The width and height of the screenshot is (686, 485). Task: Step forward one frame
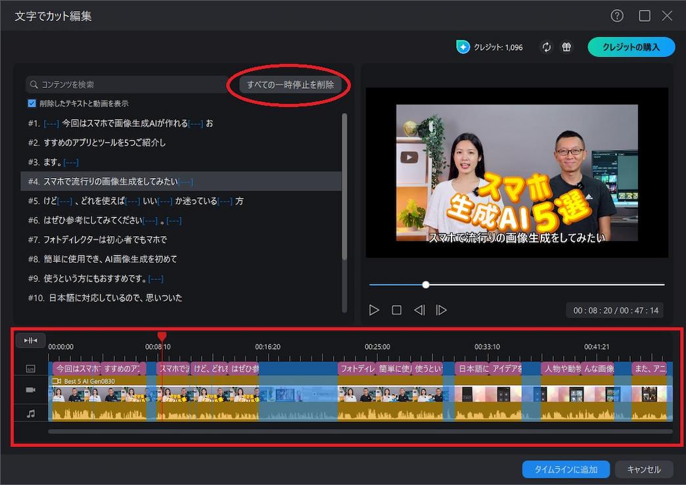coord(442,309)
